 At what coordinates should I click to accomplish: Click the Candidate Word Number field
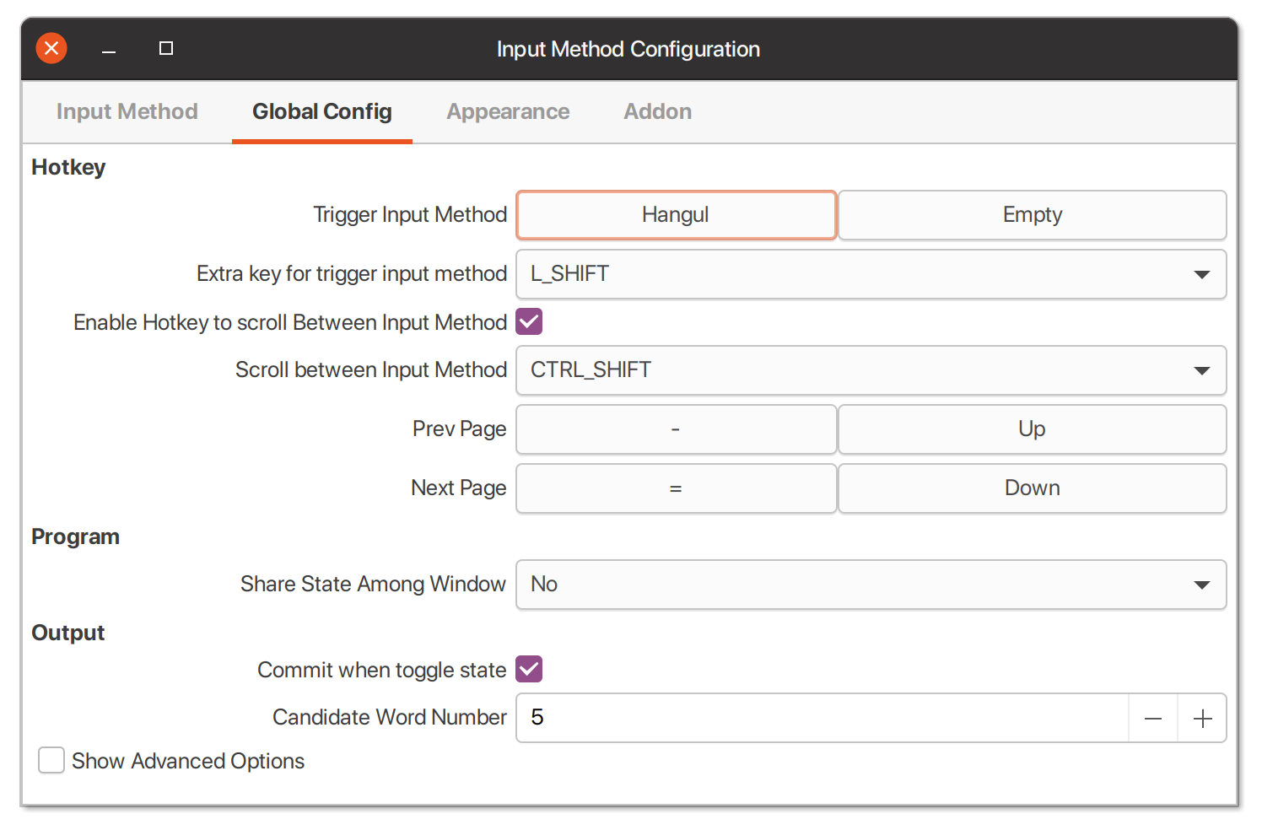pyautogui.click(x=822, y=718)
